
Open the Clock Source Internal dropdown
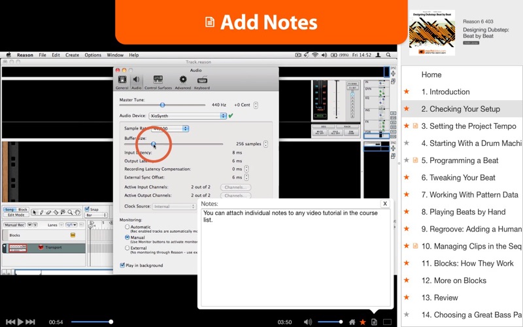click(174, 207)
